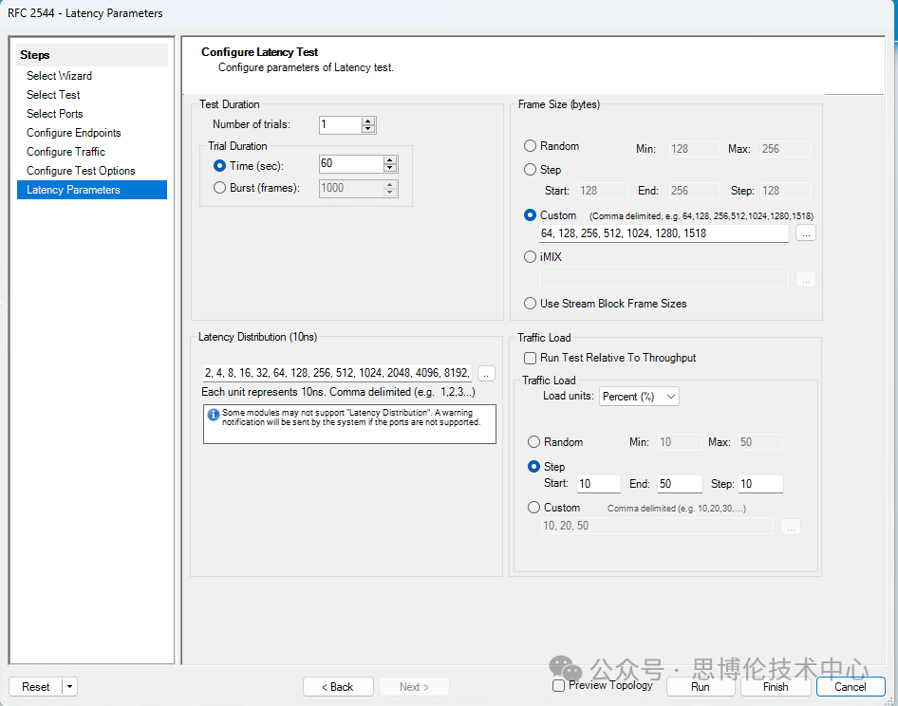Image resolution: width=898 pixels, height=706 pixels.
Task: Jump to Configure Test Options step
Action: [81, 171]
